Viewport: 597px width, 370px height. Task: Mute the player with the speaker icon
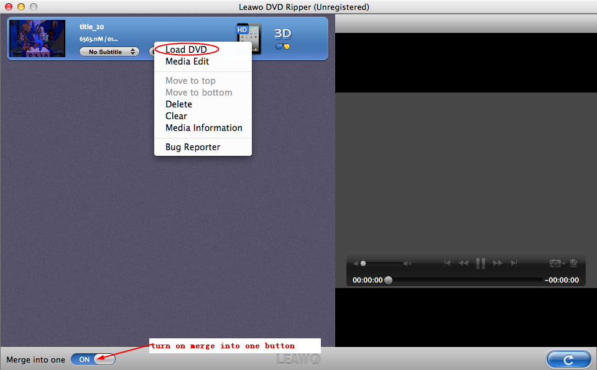[356, 263]
